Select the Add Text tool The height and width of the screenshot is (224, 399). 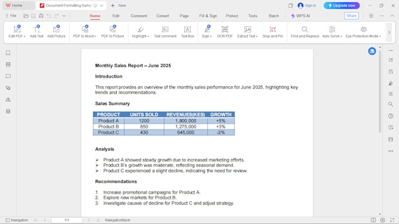(36, 32)
